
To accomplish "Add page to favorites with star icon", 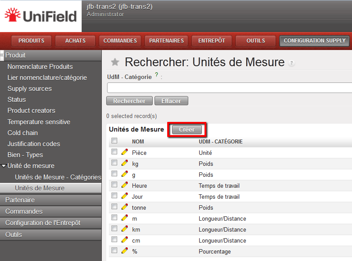I will click(x=115, y=62).
